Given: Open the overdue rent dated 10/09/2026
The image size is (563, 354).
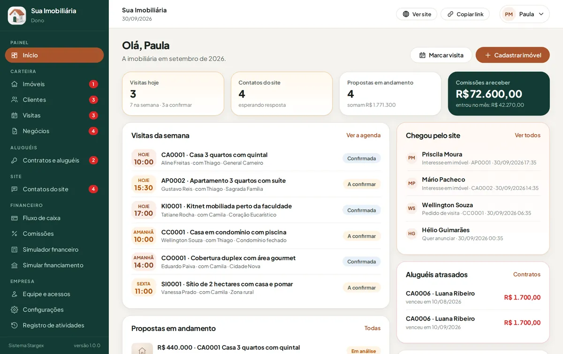Looking at the screenshot, I should point(473,323).
